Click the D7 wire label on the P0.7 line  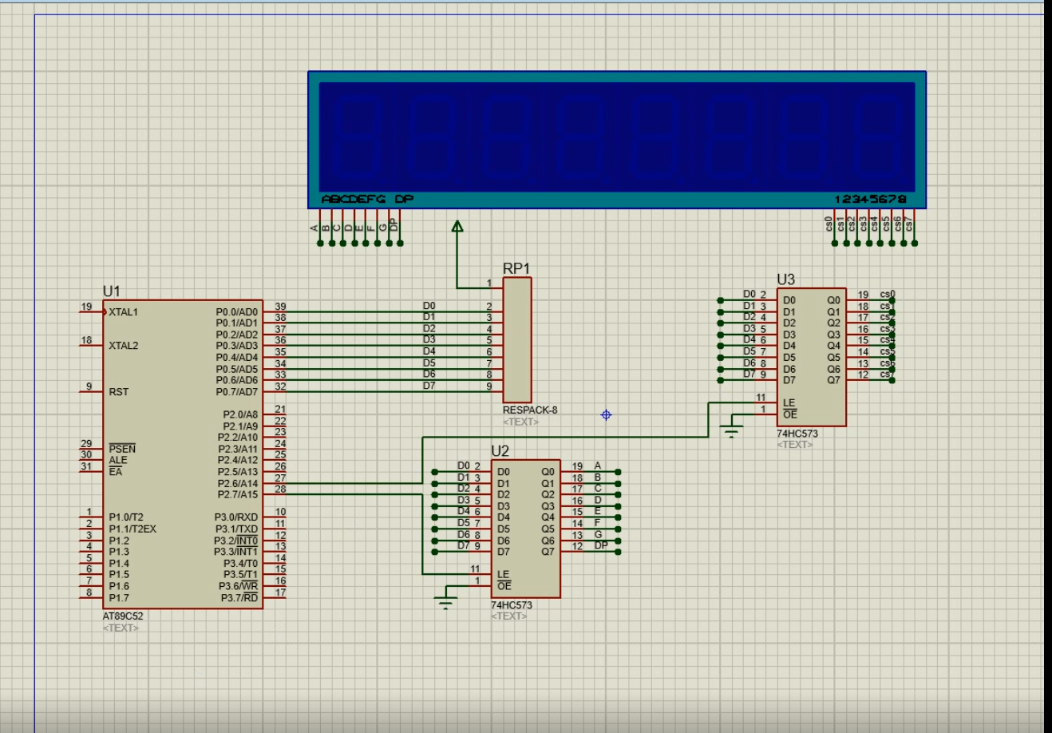[x=429, y=386]
